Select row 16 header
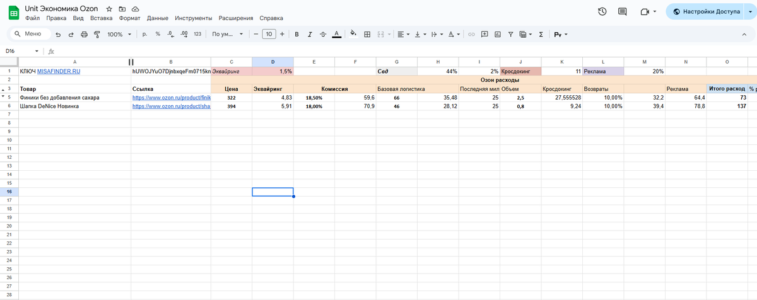Viewport: 757px width, 300px height. pyautogui.click(x=9, y=192)
